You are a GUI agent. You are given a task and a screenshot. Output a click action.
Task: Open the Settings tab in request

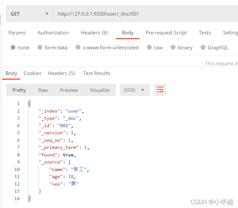click(x=230, y=33)
